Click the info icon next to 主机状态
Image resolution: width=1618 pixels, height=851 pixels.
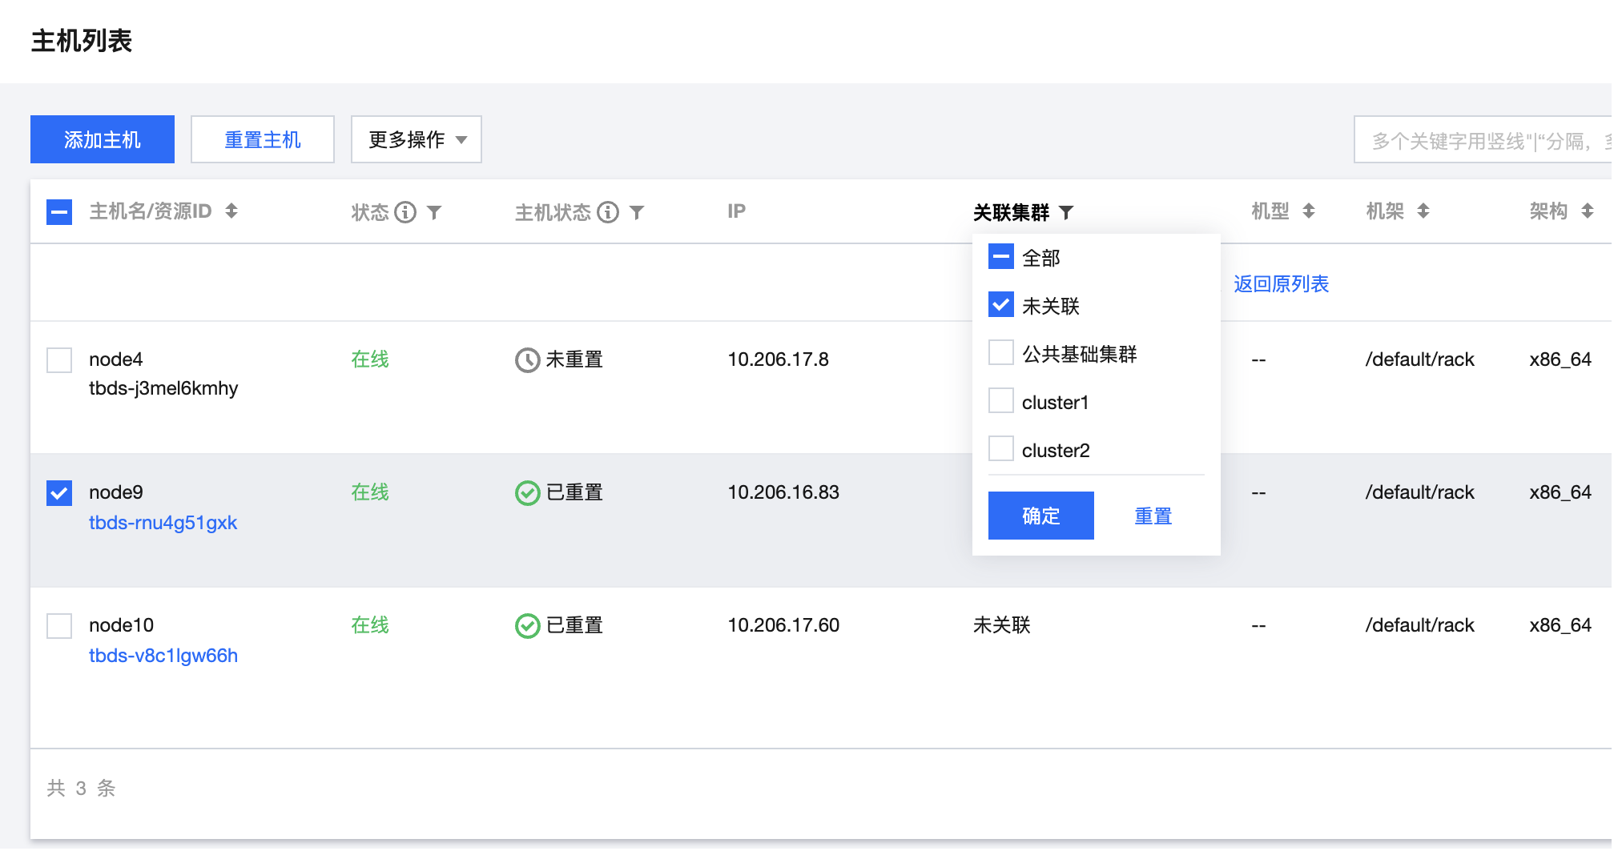[x=608, y=212]
